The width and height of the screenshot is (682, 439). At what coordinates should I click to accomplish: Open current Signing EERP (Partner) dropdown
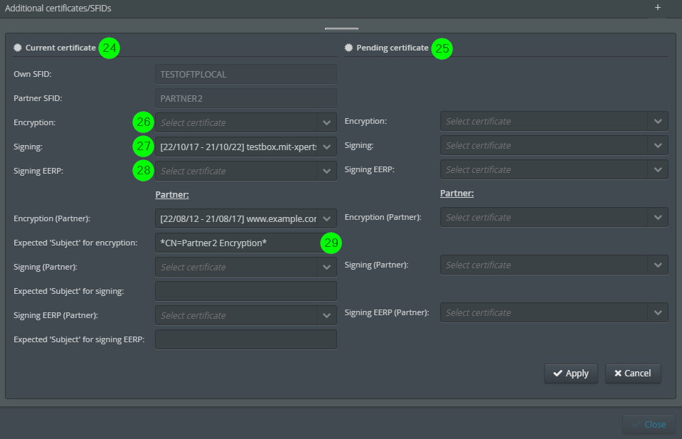pos(246,315)
